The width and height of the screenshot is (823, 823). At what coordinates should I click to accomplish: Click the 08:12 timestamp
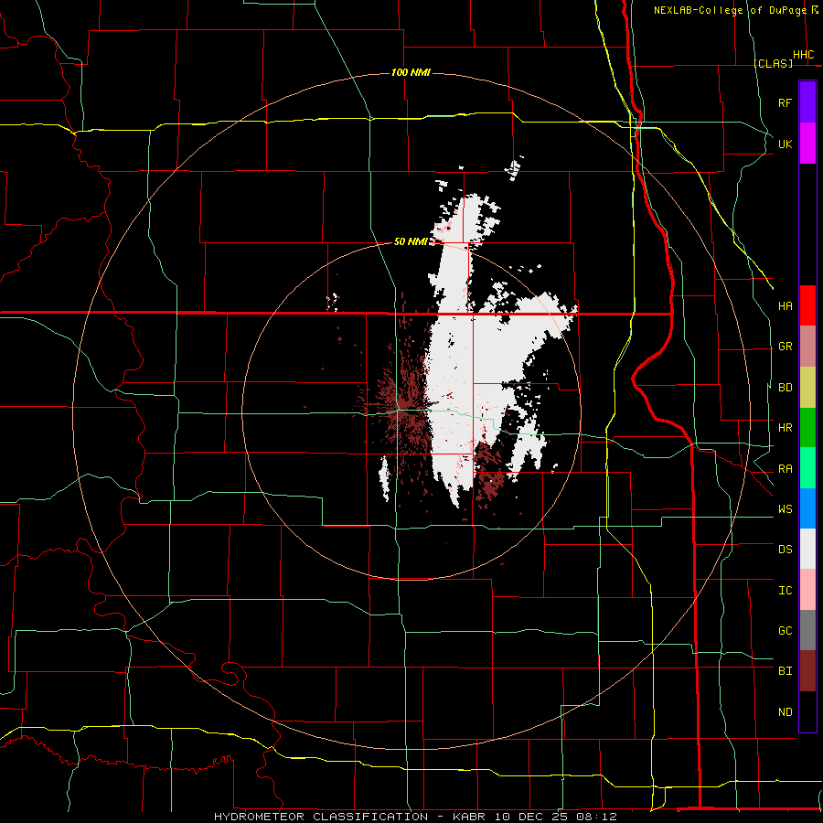[598, 817]
